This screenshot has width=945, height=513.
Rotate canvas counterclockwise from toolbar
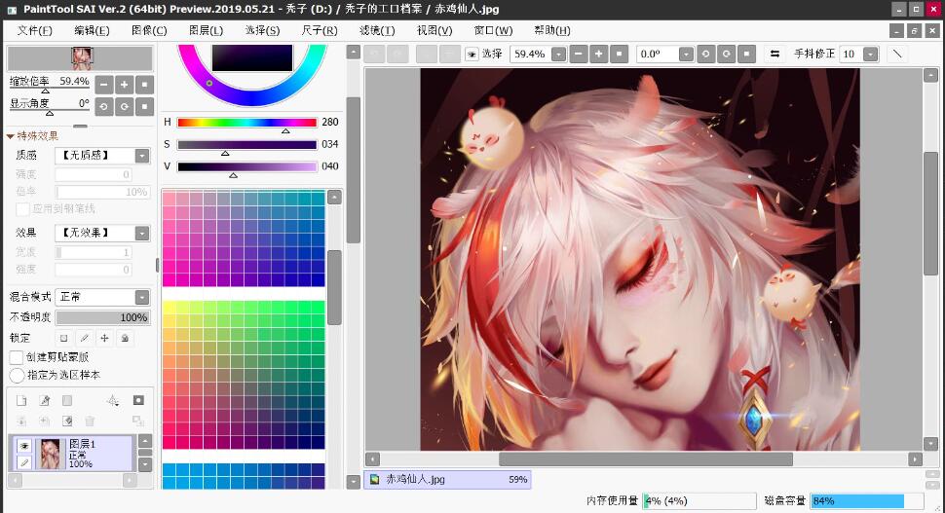pyautogui.click(x=705, y=55)
